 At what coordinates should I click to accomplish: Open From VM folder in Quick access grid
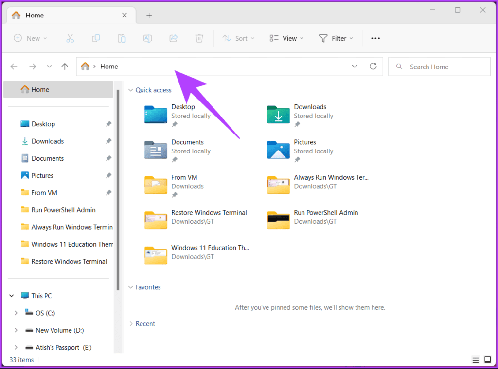(x=175, y=186)
